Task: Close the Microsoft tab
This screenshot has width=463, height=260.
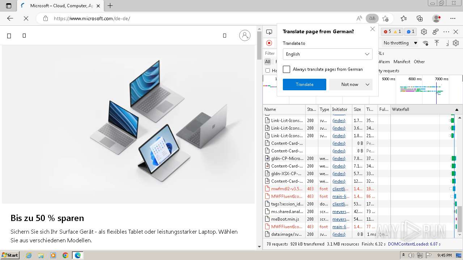Action: click(x=98, y=6)
